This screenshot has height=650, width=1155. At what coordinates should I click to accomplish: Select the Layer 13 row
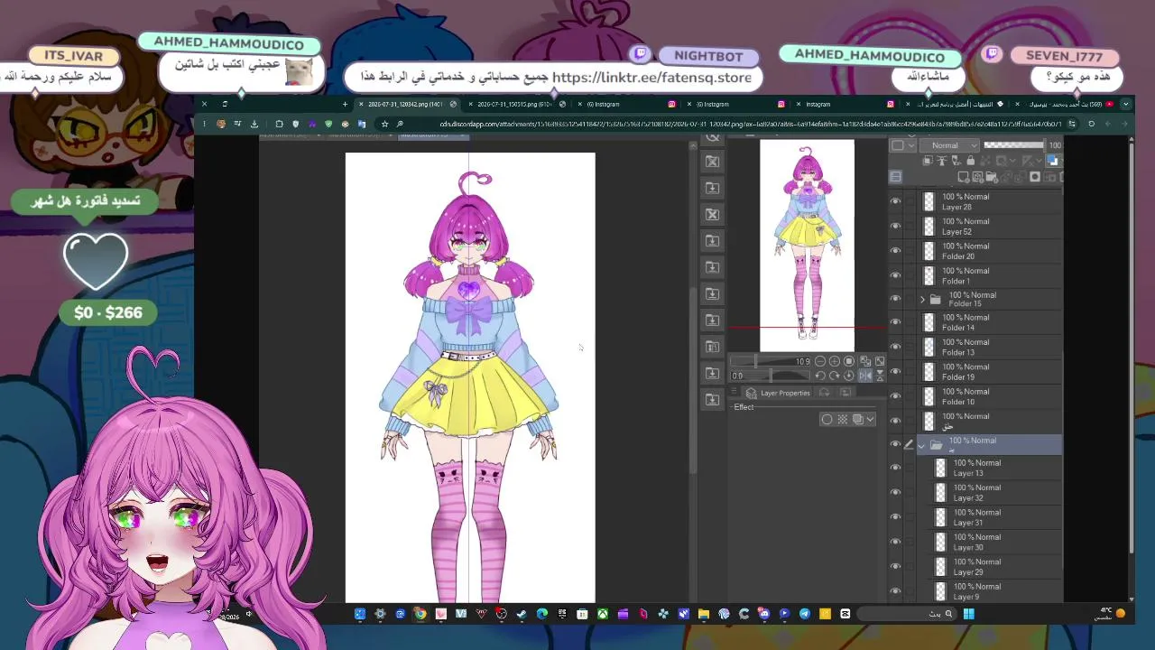990,468
